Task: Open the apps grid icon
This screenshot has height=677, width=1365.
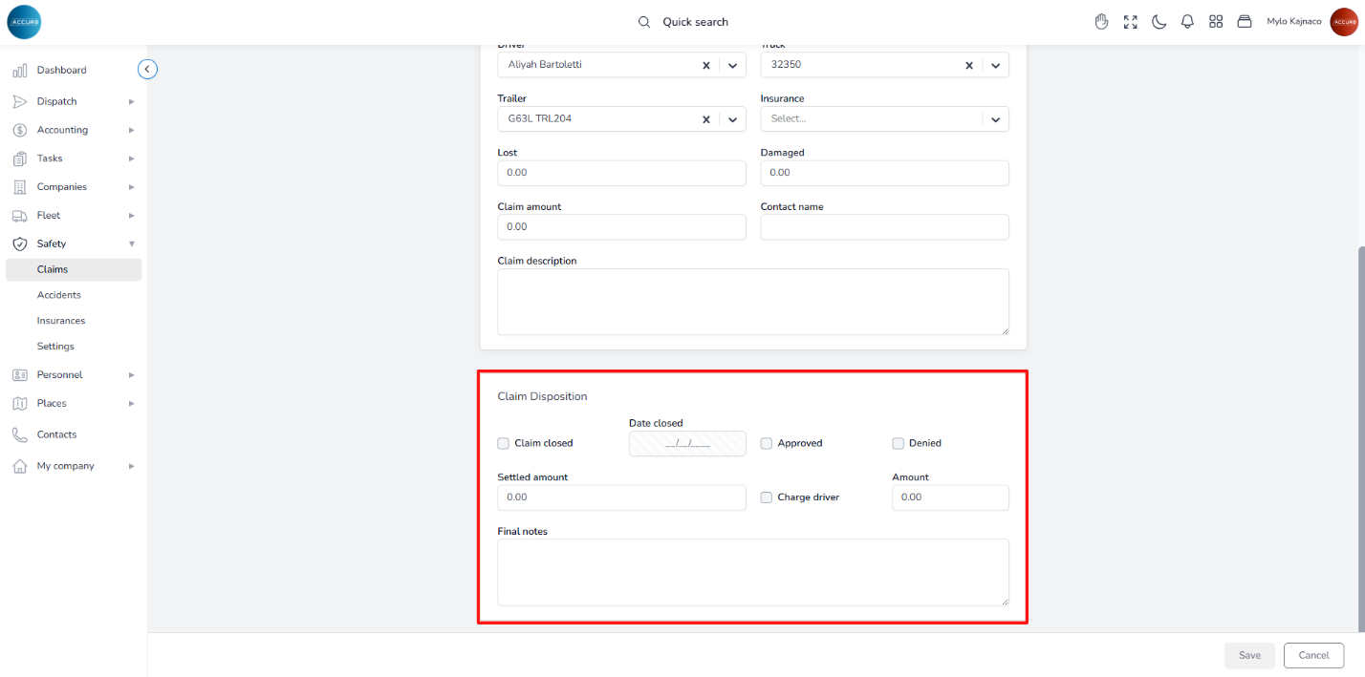Action: (x=1216, y=22)
